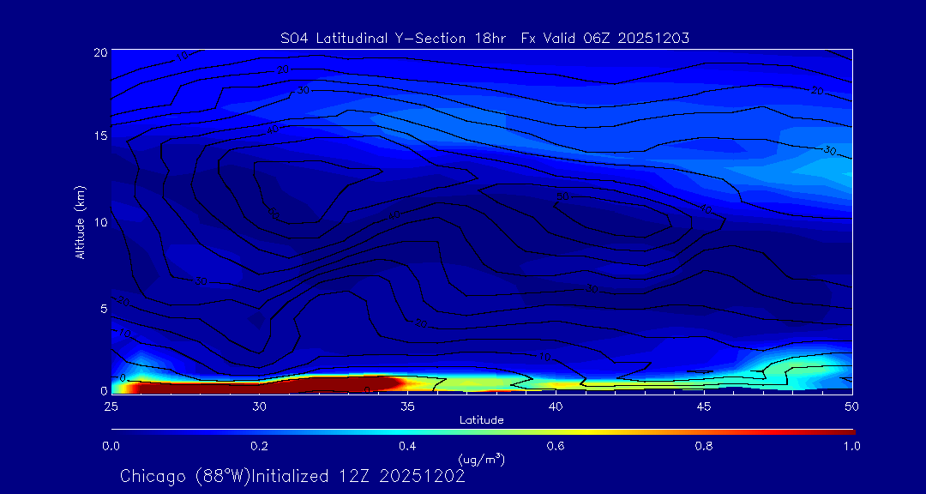Viewport: 926px width, 494px height.
Task: Click the "Chicago (88°W)Initialized 12Z 20251202" footer text
Action: click(292, 476)
